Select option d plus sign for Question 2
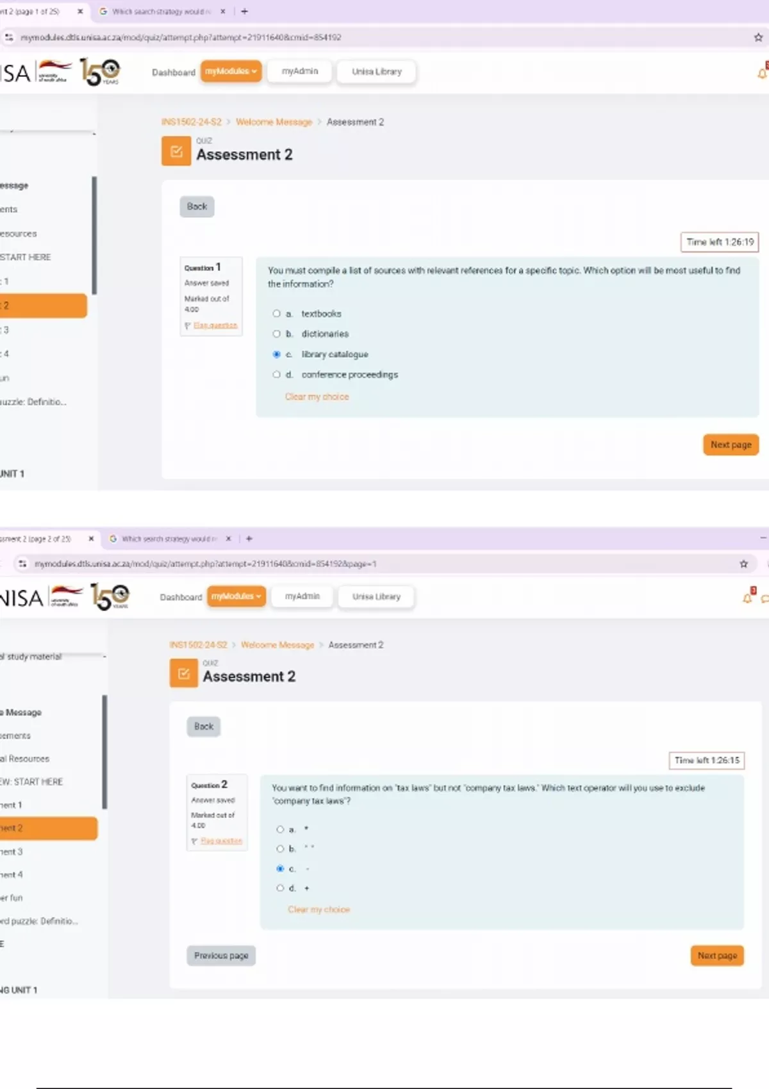This screenshot has height=1089, width=769. pyautogui.click(x=280, y=888)
